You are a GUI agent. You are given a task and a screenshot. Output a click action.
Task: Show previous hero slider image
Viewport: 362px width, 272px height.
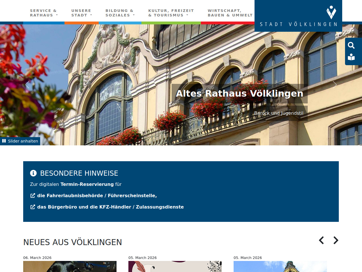pyautogui.click(x=27, y=85)
